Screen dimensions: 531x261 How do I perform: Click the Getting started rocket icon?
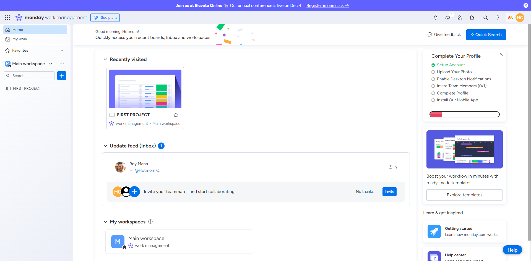click(434, 231)
